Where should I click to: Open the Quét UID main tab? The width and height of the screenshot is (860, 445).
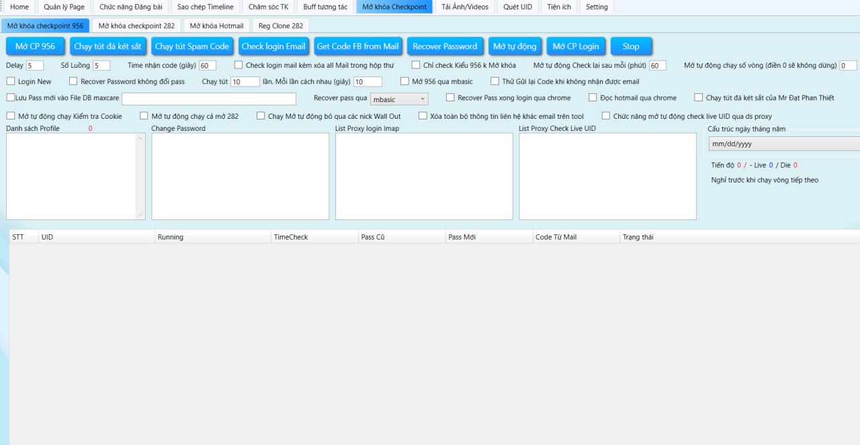click(517, 7)
